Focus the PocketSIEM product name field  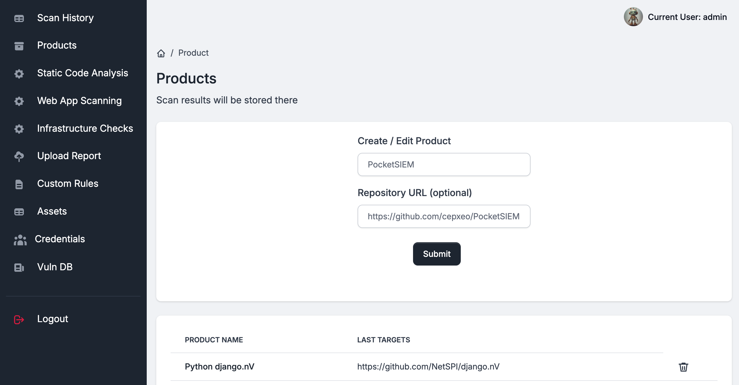(444, 164)
